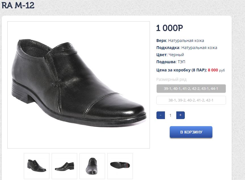Click the RA M-12 product title
The height and width of the screenshot is (180, 245).
pyautogui.click(x=18, y=5)
